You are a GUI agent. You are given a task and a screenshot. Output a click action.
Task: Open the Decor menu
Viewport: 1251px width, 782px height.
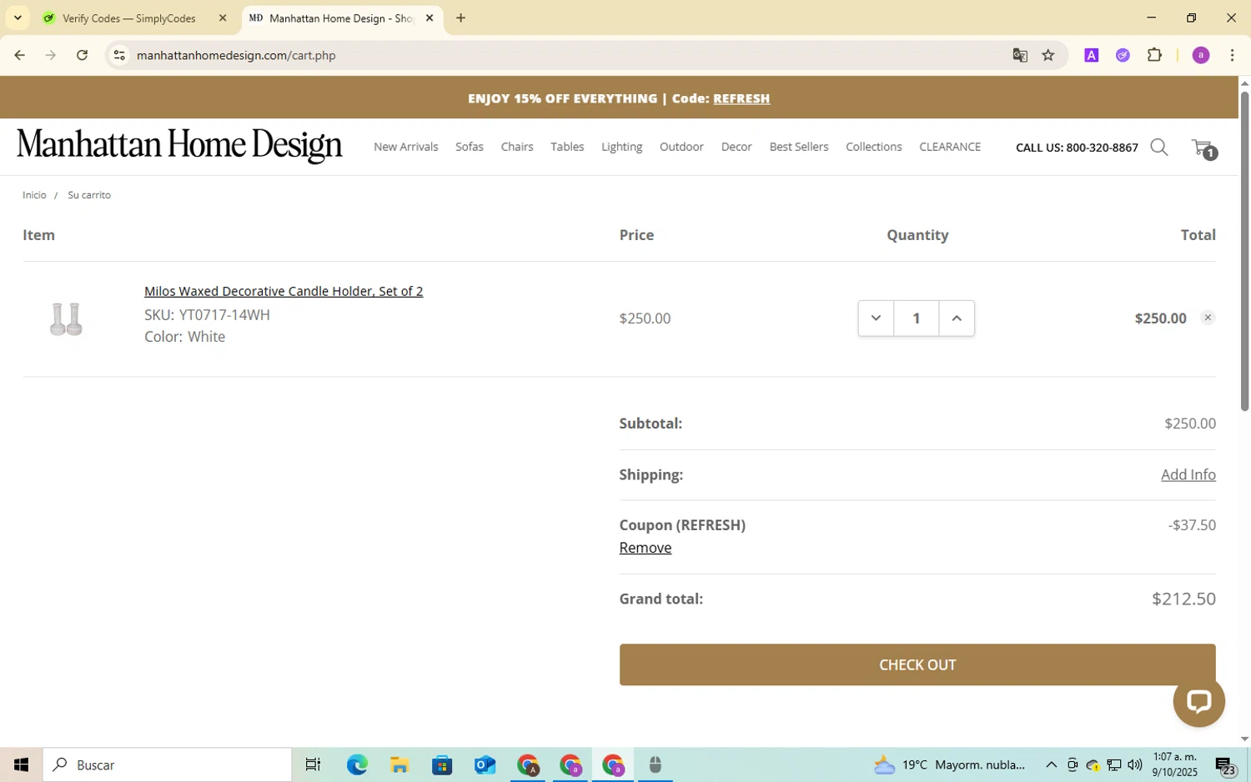736,147
